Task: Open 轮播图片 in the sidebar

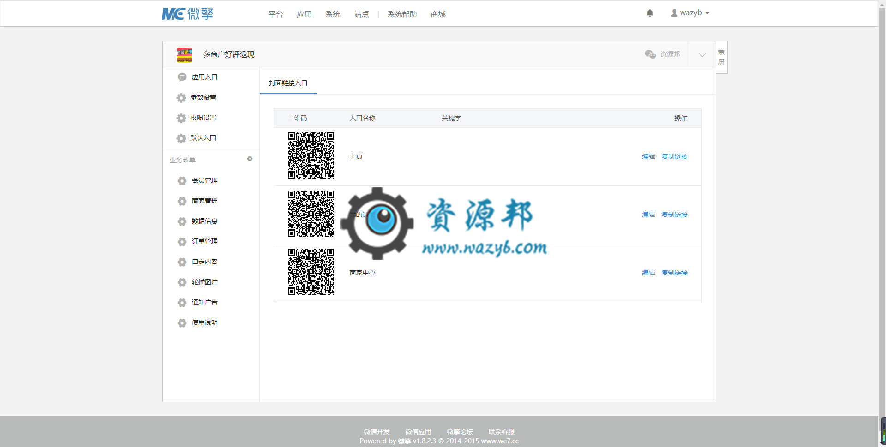Action: click(x=205, y=282)
